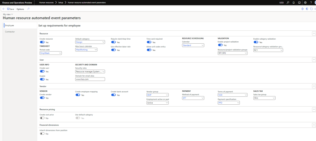Open the Options menu
This screenshot has height=141, width=316.
[x=20, y=9]
